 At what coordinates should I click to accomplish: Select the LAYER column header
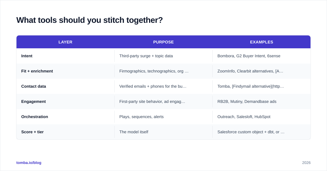tap(65, 42)
